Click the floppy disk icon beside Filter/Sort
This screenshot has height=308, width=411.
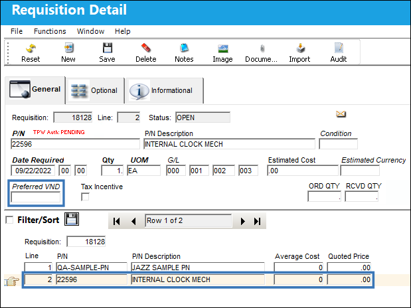pyautogui.click(x=72, y=219)
